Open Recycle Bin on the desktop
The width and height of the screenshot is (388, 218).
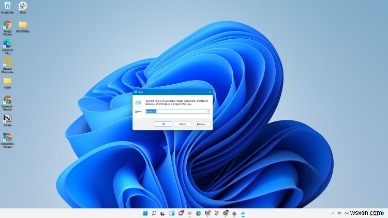7,7
